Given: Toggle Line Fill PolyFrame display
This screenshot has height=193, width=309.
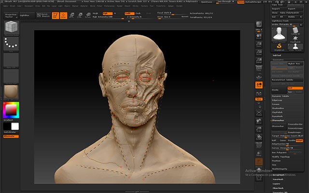Looking at the screenshot, I should tap(259, 145).
